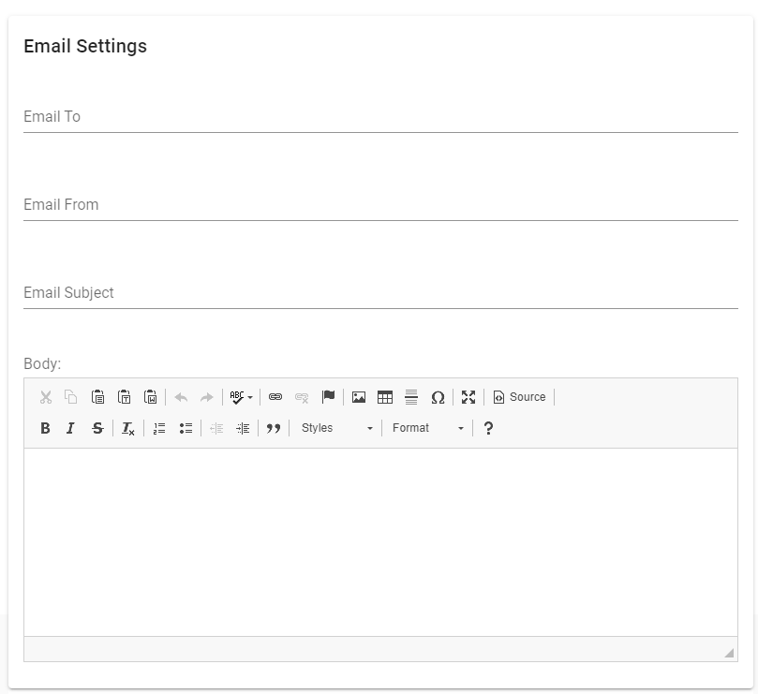Image resolution: width=758 pixels, height=694 pixels.
Task: Open the special character picker
Action: [x=437, y=397]
